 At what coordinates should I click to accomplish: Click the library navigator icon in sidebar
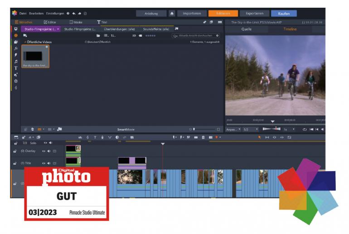coord(16,29)
